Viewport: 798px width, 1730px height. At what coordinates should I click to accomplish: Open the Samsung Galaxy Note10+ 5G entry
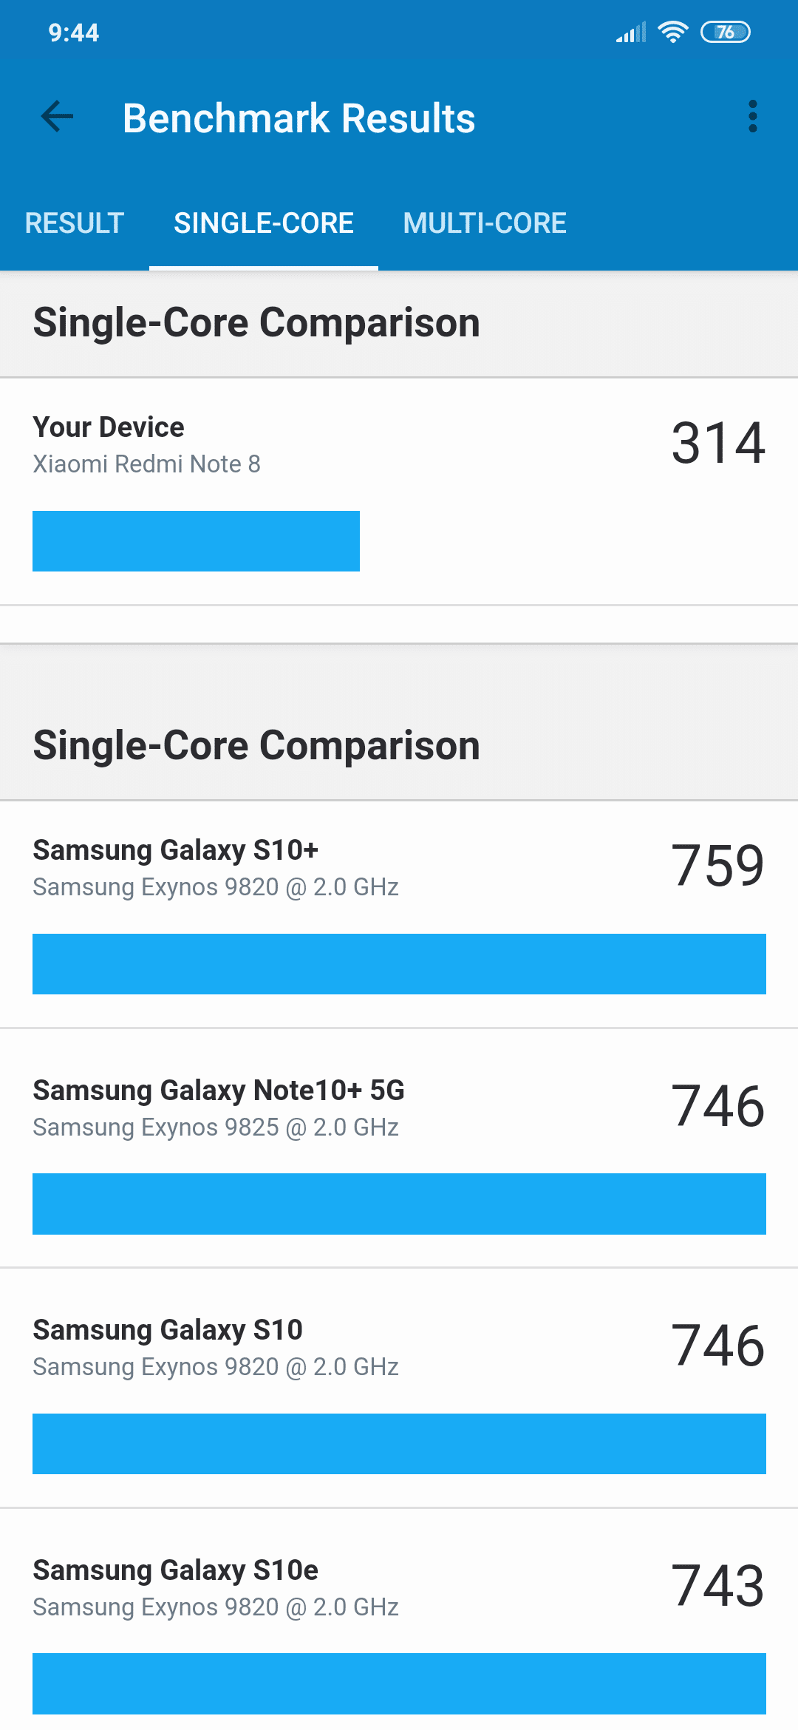399,1148
